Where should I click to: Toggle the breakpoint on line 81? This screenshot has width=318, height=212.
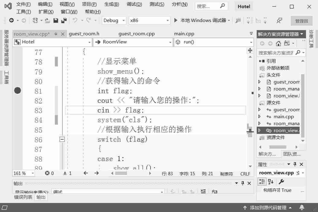[17, 90]
